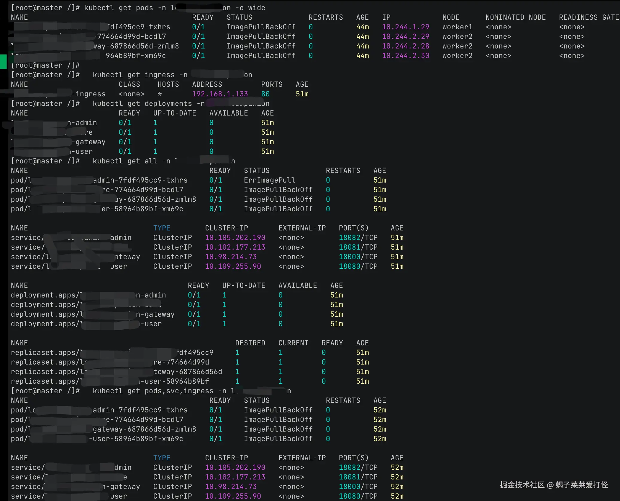Click the watermark text at bottom right
This screenshot has height=501, width=620.
(554, 485)
